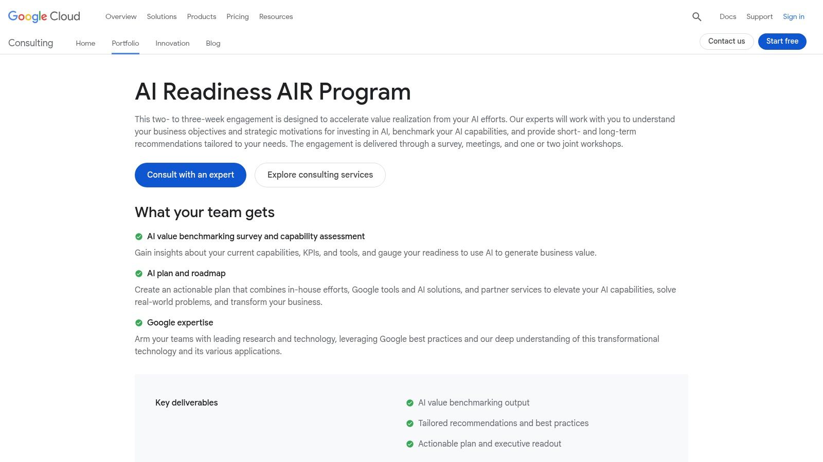Viewport: 823px width, 462px height.
Task: Click check icon next to Actionable plan
Action: tap(410, 444)
